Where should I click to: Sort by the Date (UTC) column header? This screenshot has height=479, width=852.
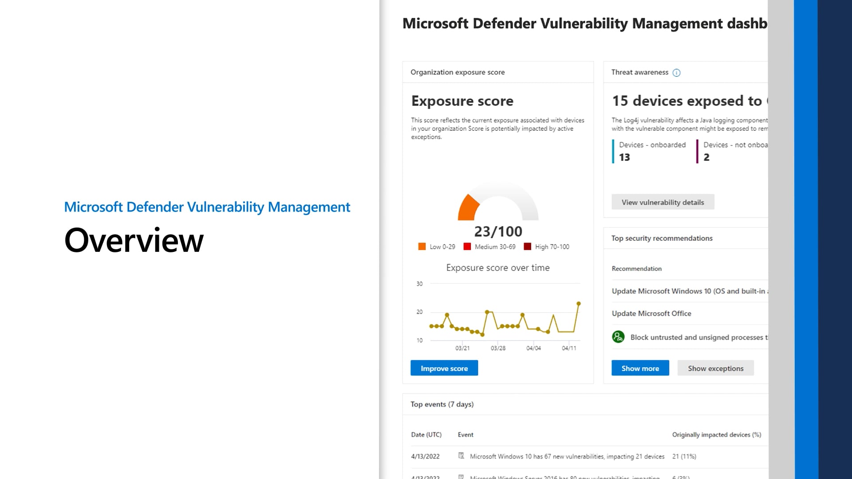(x=426, y=435)
